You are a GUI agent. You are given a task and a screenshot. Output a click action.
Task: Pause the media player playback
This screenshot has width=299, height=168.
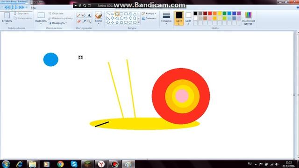(14, 7)
